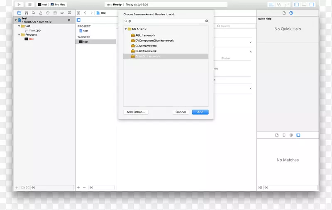Screen dimensions: 332x210
Task: Focus the framework search field
Action: 166,21
